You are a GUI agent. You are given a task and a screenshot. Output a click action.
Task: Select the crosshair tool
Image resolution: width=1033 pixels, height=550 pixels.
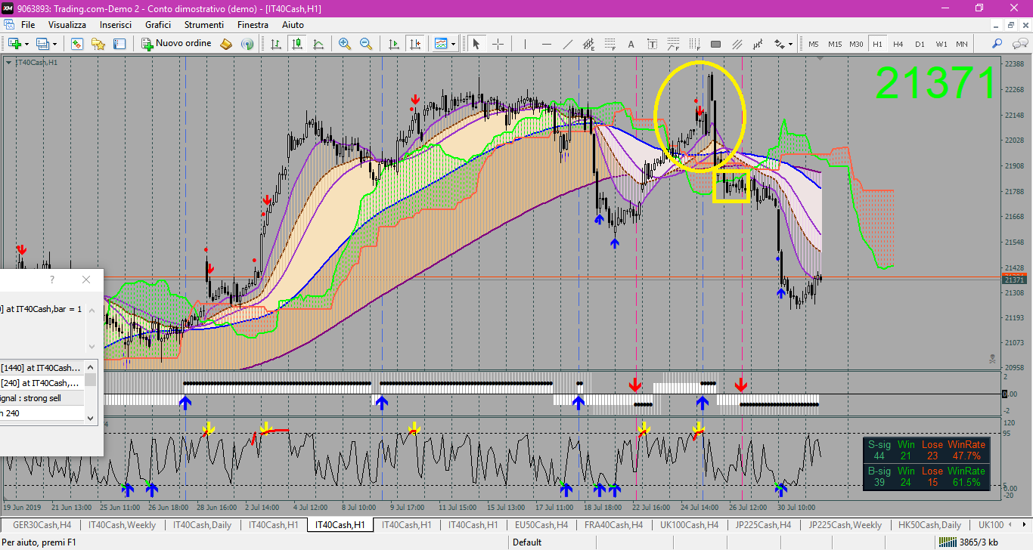tap(498, 44)
